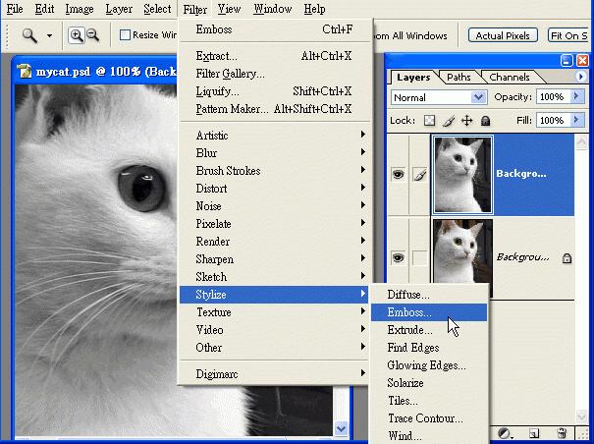594x444 pixels.
Task: Expand the Noise filter submenu
Action: pyautogui.click(x=274, y=206)
